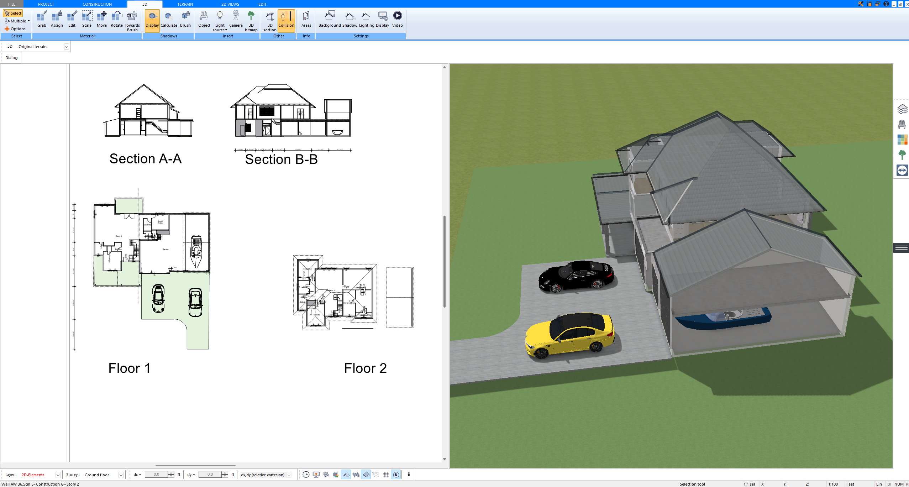Insert a Camera into the 3D view
The width and height of the screenshot is (909, 487).
coord(236,20)
